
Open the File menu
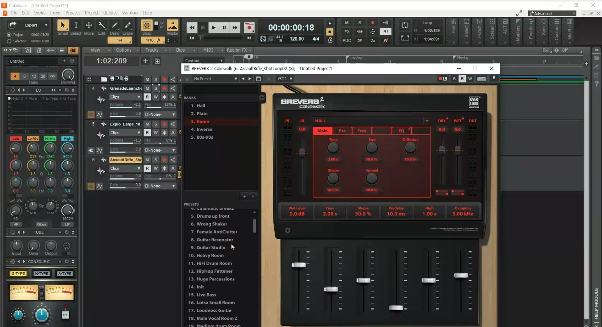coord(14,13)
